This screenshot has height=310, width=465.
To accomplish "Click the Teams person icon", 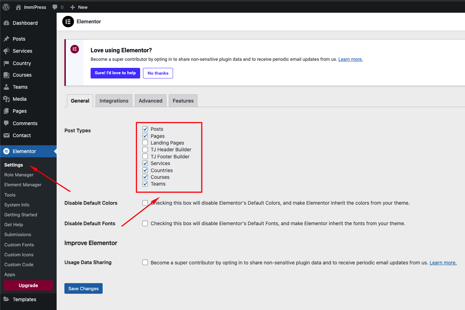I will point(6,87).
